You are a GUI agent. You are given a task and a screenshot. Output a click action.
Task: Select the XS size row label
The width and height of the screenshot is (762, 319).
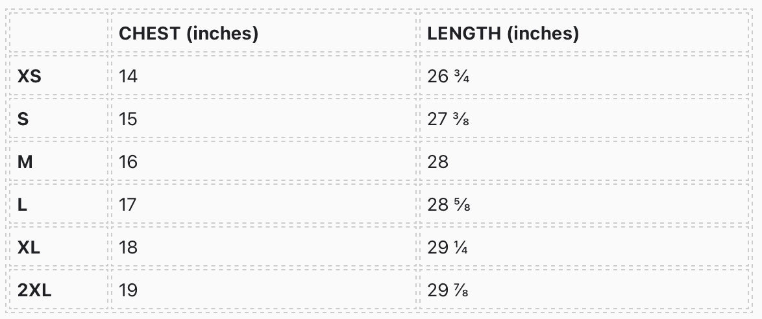(x=30, y=77)
